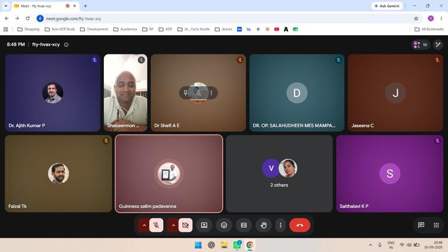The height and width of the screenshot is (252, 448).
Task: Open the Development bookmarks folder
Action: pos(94,29)
